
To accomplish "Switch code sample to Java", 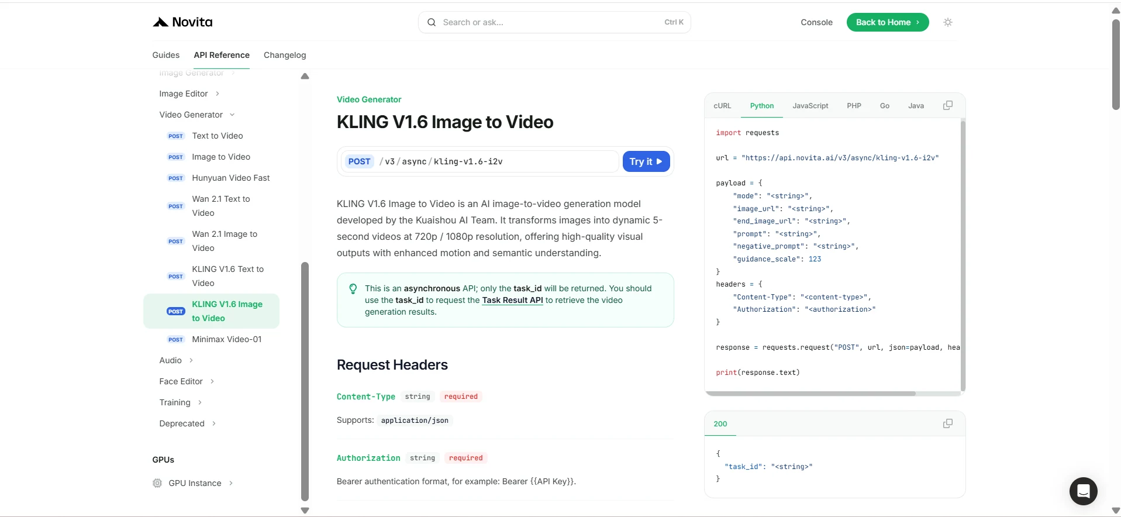I will tap(916, 106).
